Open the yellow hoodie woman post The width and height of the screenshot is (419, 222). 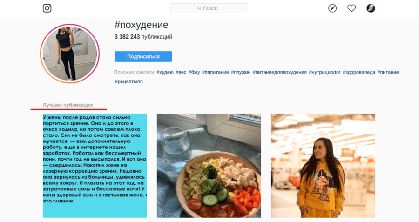[x=323, y=166]
